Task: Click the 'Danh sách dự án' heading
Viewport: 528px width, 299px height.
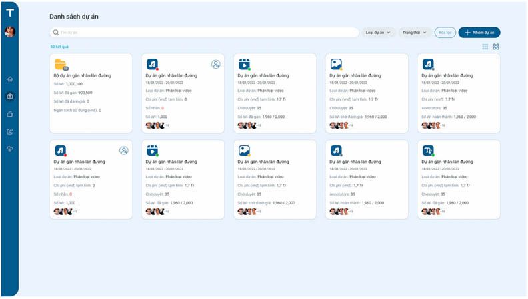Action: [74, 17]
